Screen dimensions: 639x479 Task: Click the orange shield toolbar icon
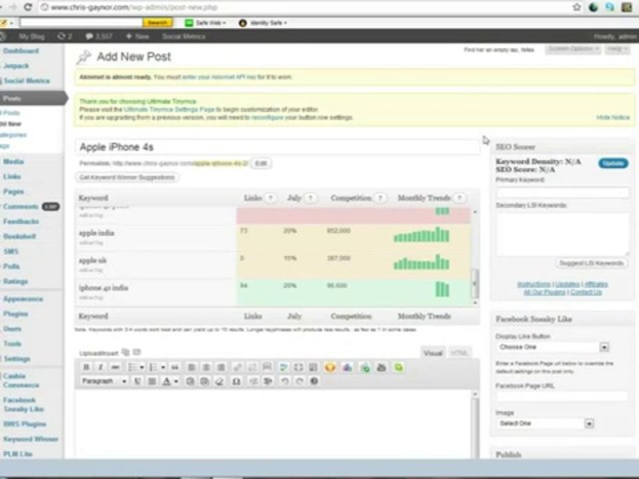(x=329, y=367)
